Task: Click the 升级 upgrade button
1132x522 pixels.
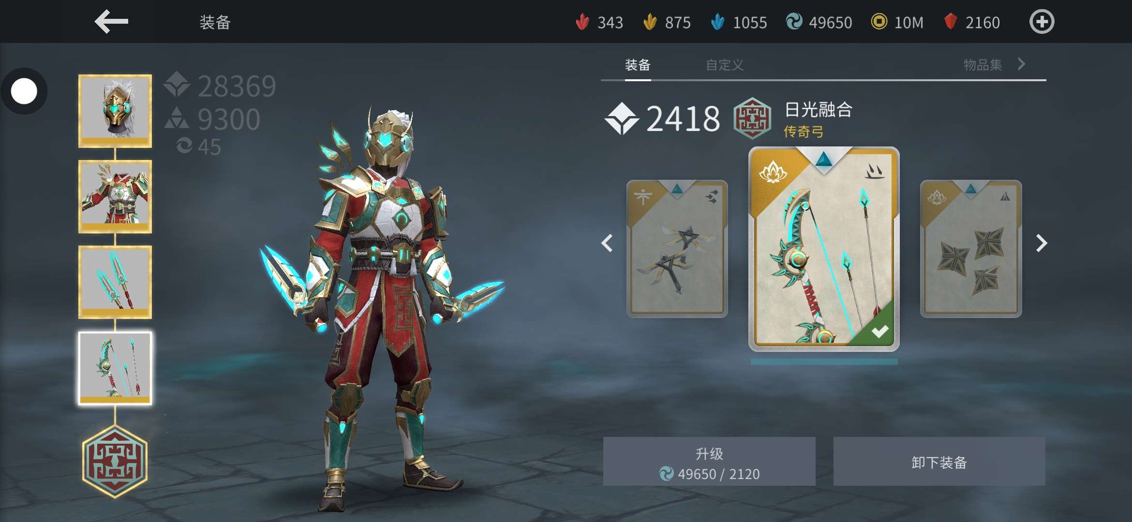Action: pos(709,462)
